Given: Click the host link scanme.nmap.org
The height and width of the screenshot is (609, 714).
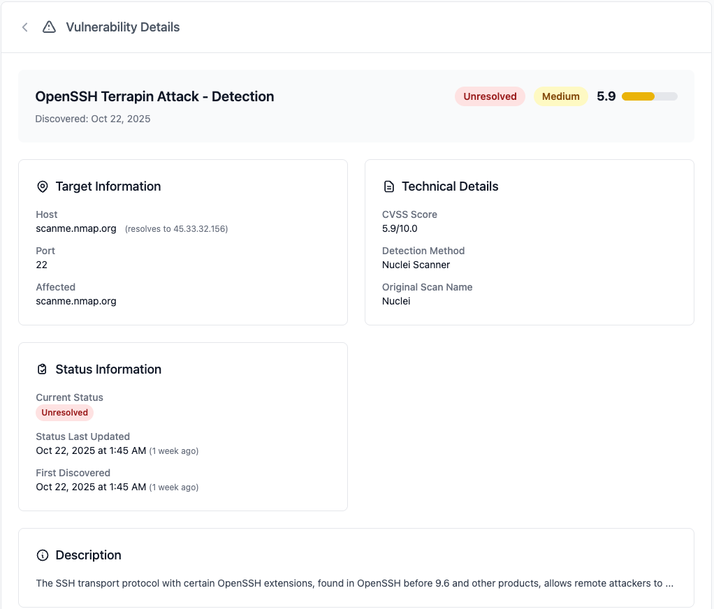Looking at the screenshot, I should click(75, 228).
